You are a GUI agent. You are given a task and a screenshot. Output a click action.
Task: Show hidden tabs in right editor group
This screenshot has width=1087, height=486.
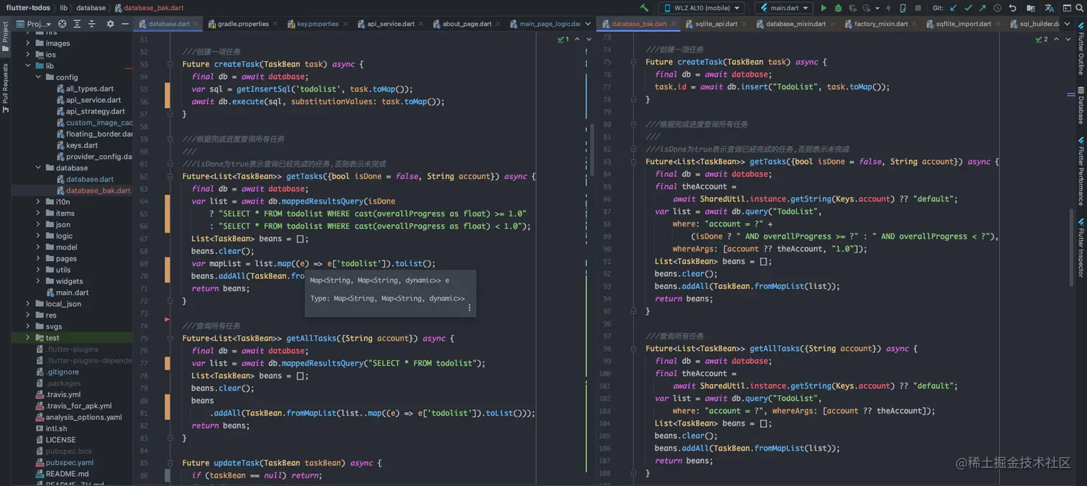click(x=1067, y=24)
